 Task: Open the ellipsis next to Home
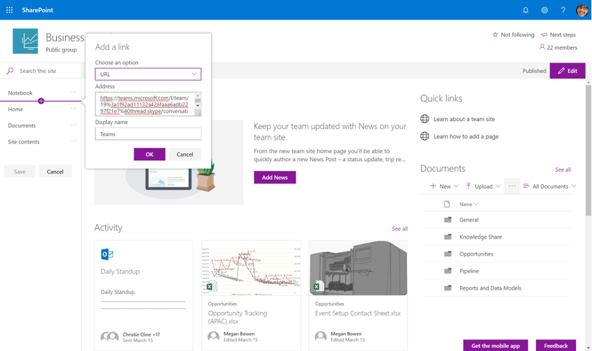74,108
